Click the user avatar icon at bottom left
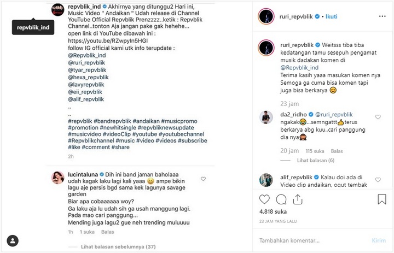 click(13, 240)
